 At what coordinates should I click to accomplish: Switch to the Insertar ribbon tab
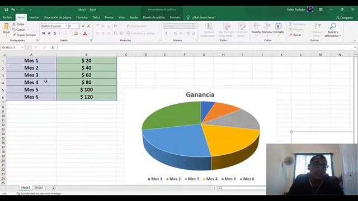(34, 17)
